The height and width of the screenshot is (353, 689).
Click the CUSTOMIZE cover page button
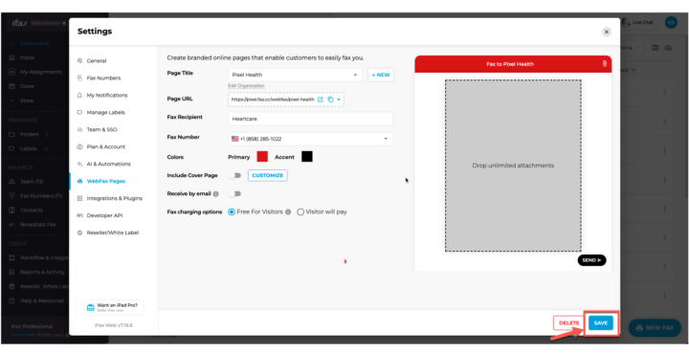268,176
